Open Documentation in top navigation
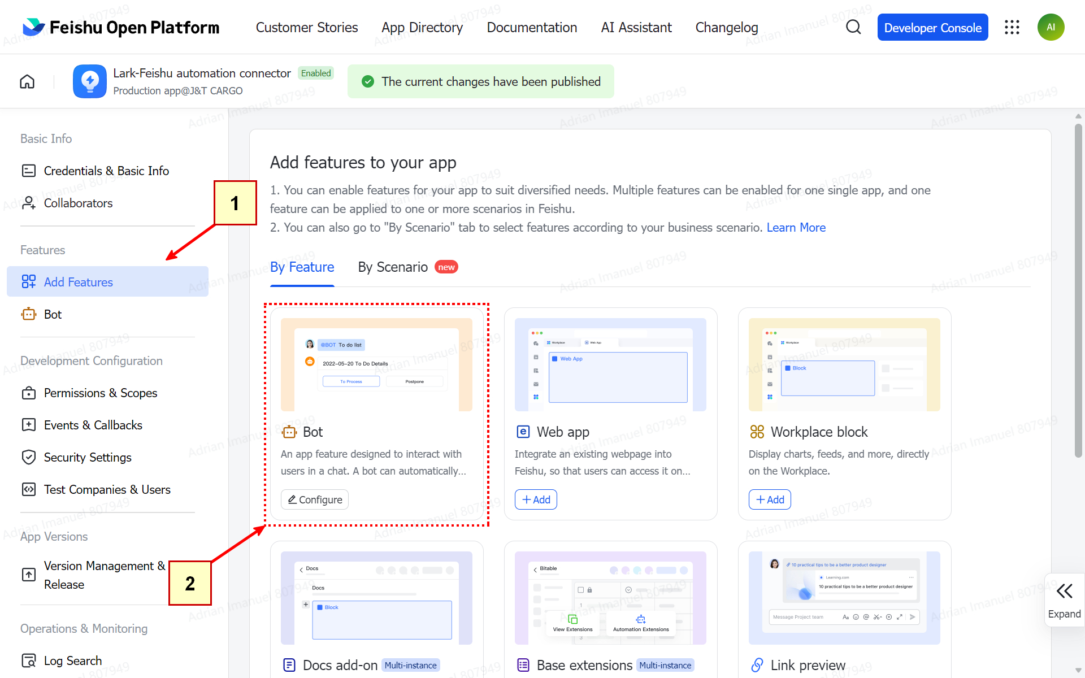Screen dimensions: 1085x678 (532, 27)
